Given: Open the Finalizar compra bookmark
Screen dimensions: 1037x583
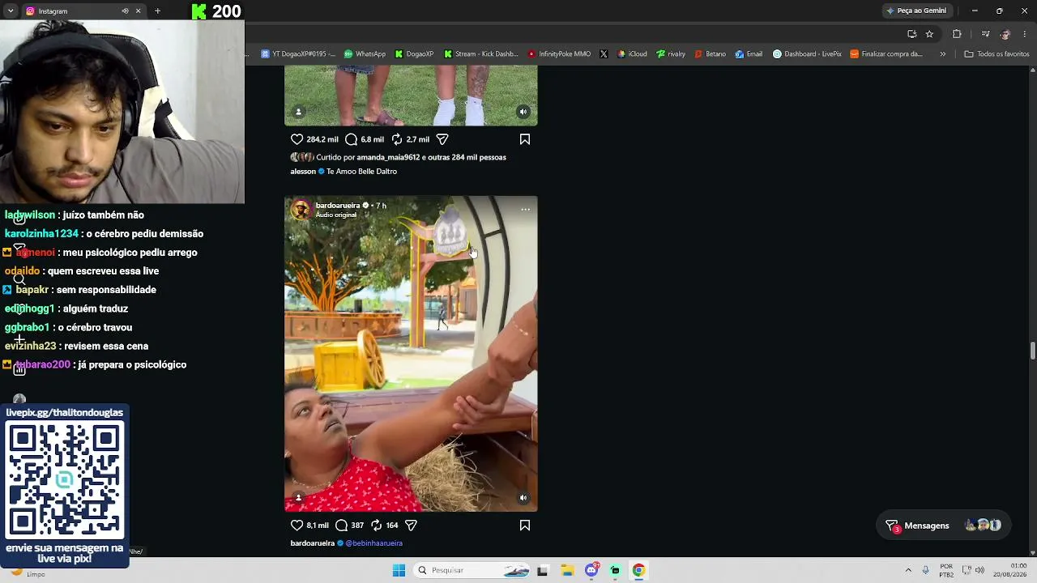Looking at the screenshot, I should (x=886, y=54).
